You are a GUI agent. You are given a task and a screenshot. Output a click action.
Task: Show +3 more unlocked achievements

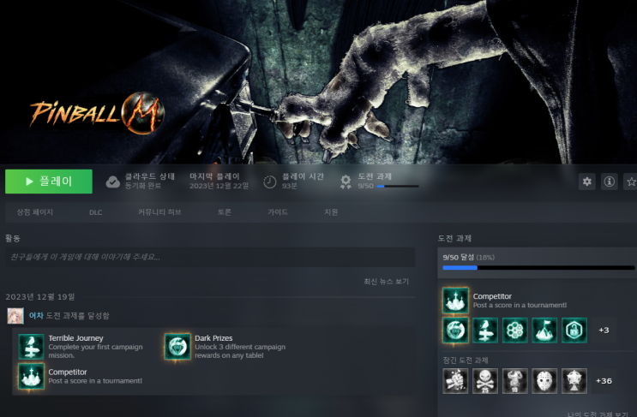click(604, 331)
